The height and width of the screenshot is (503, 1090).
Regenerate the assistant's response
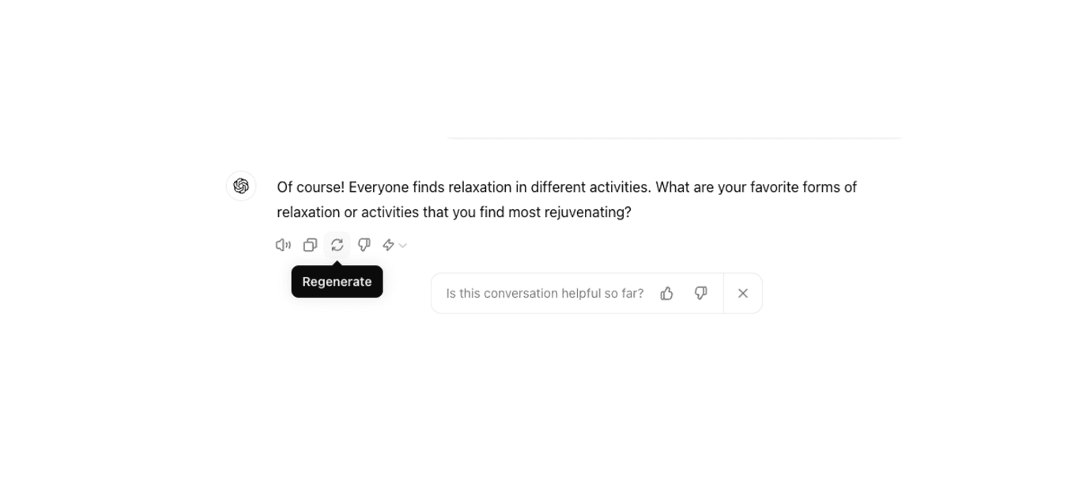point(337,245)
